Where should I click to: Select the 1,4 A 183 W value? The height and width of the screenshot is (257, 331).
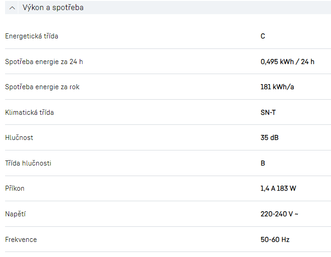pyautogui.click(x=278, y=188)
